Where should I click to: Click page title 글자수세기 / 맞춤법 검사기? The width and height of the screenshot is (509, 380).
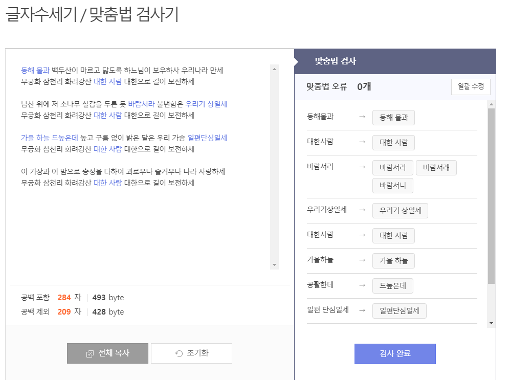coord(92,14)
